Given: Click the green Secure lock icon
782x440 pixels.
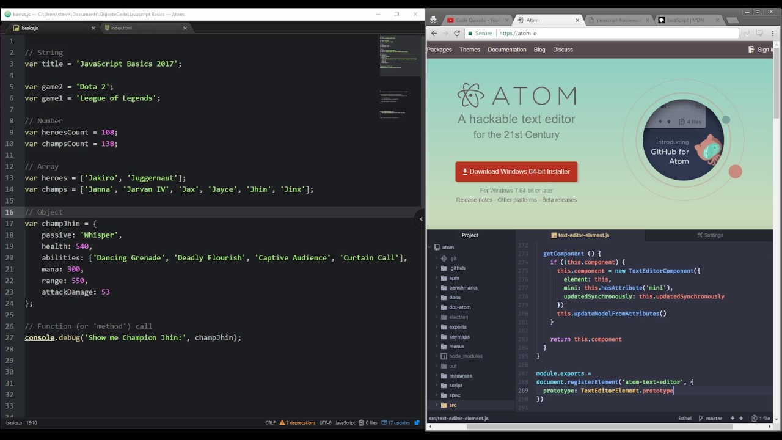Looking at the screenshot, I should click(470, 34).
